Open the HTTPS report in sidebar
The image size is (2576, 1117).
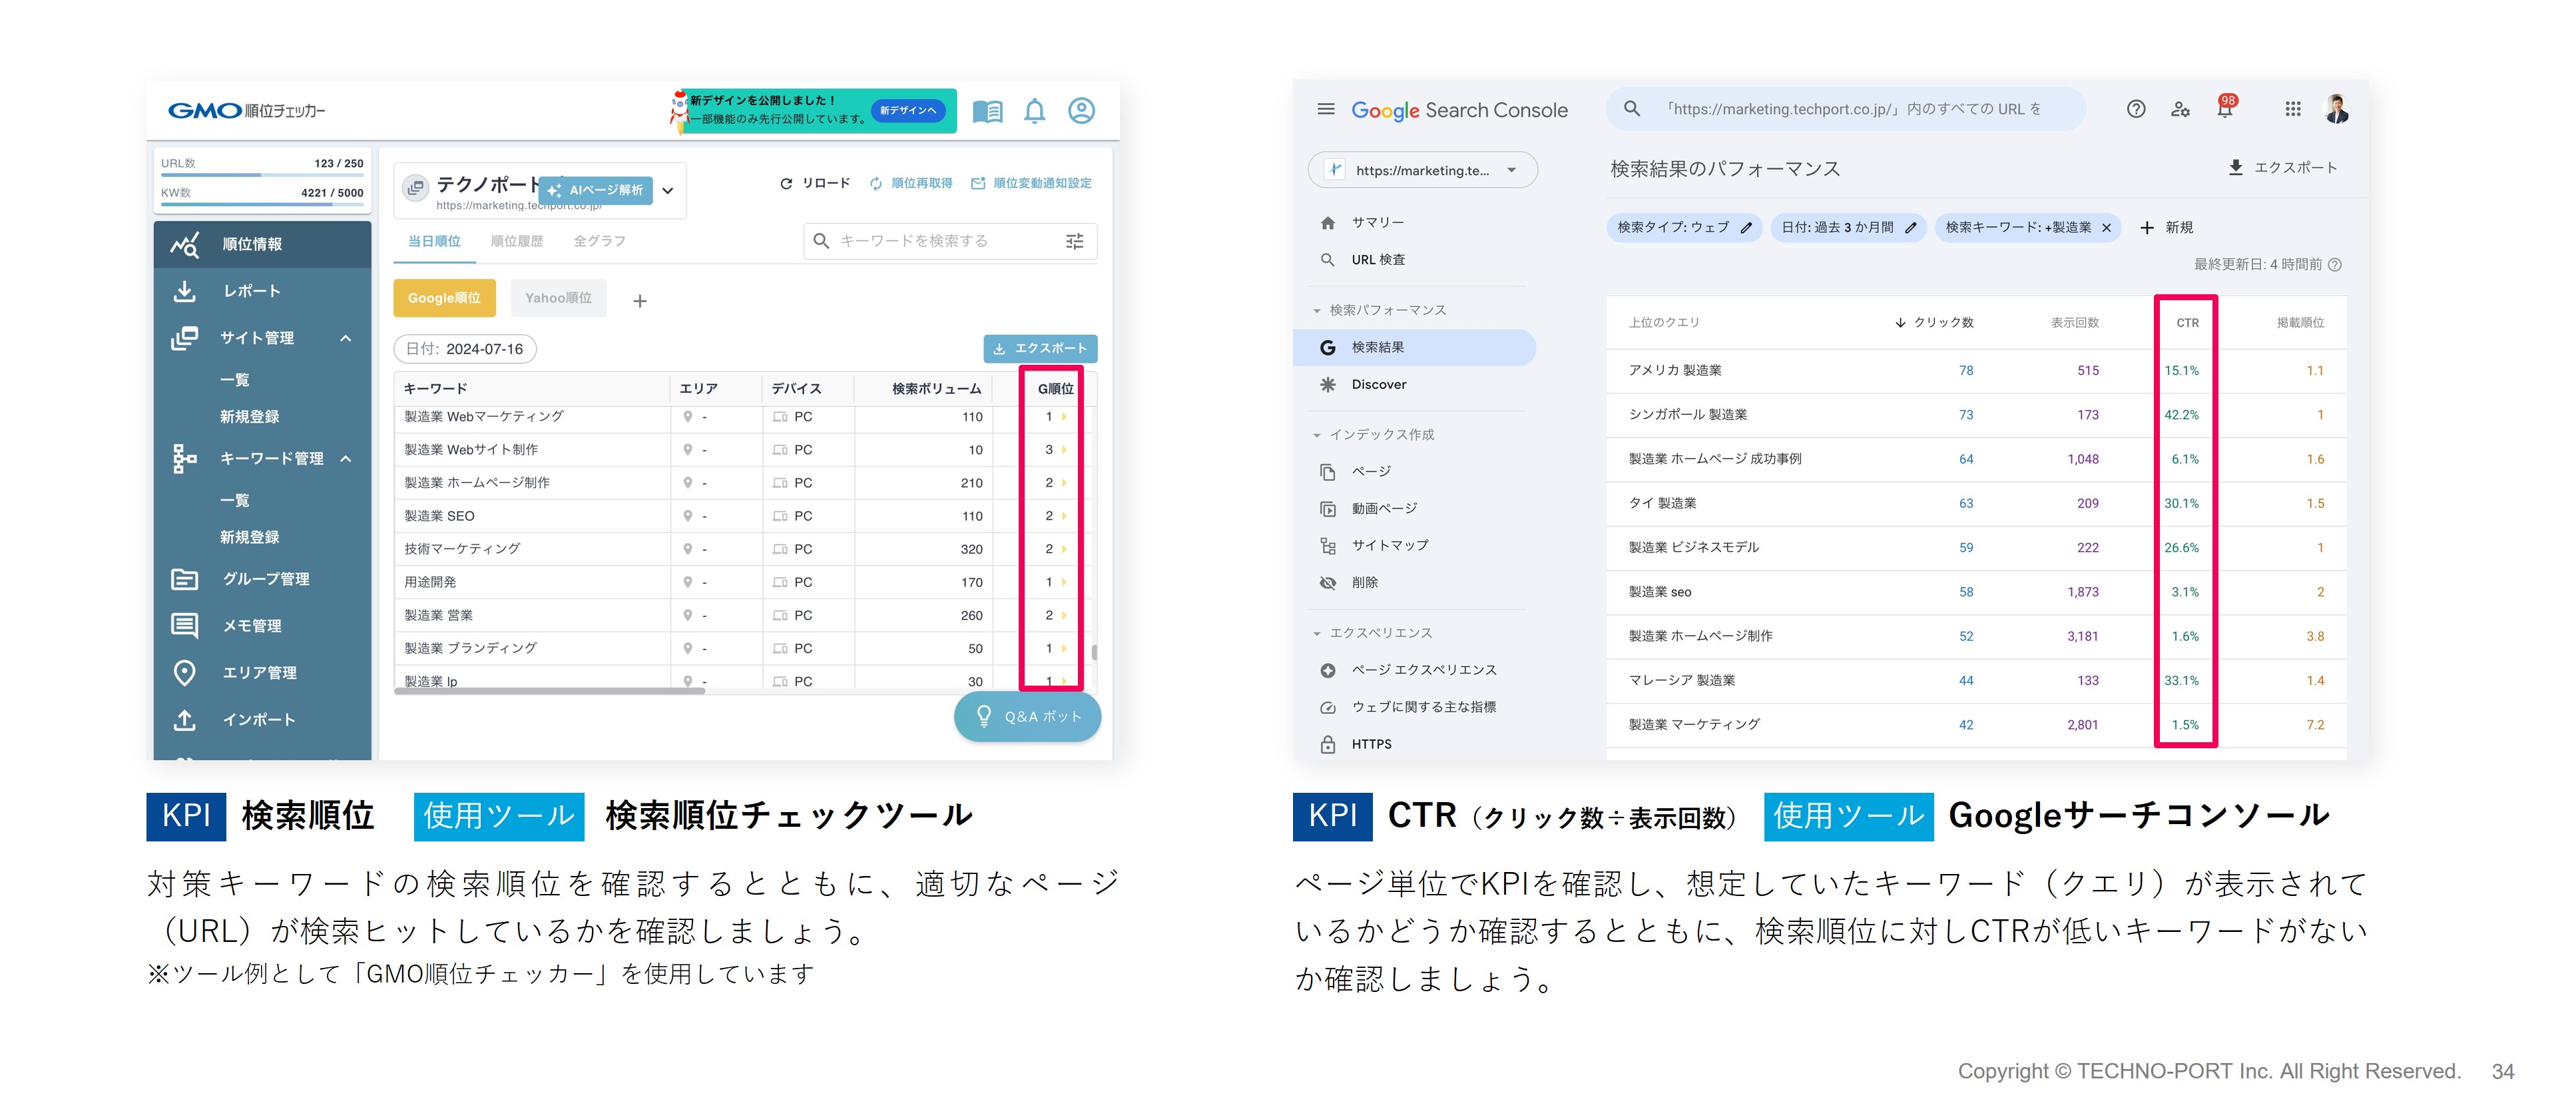(x=1414, y=745)
